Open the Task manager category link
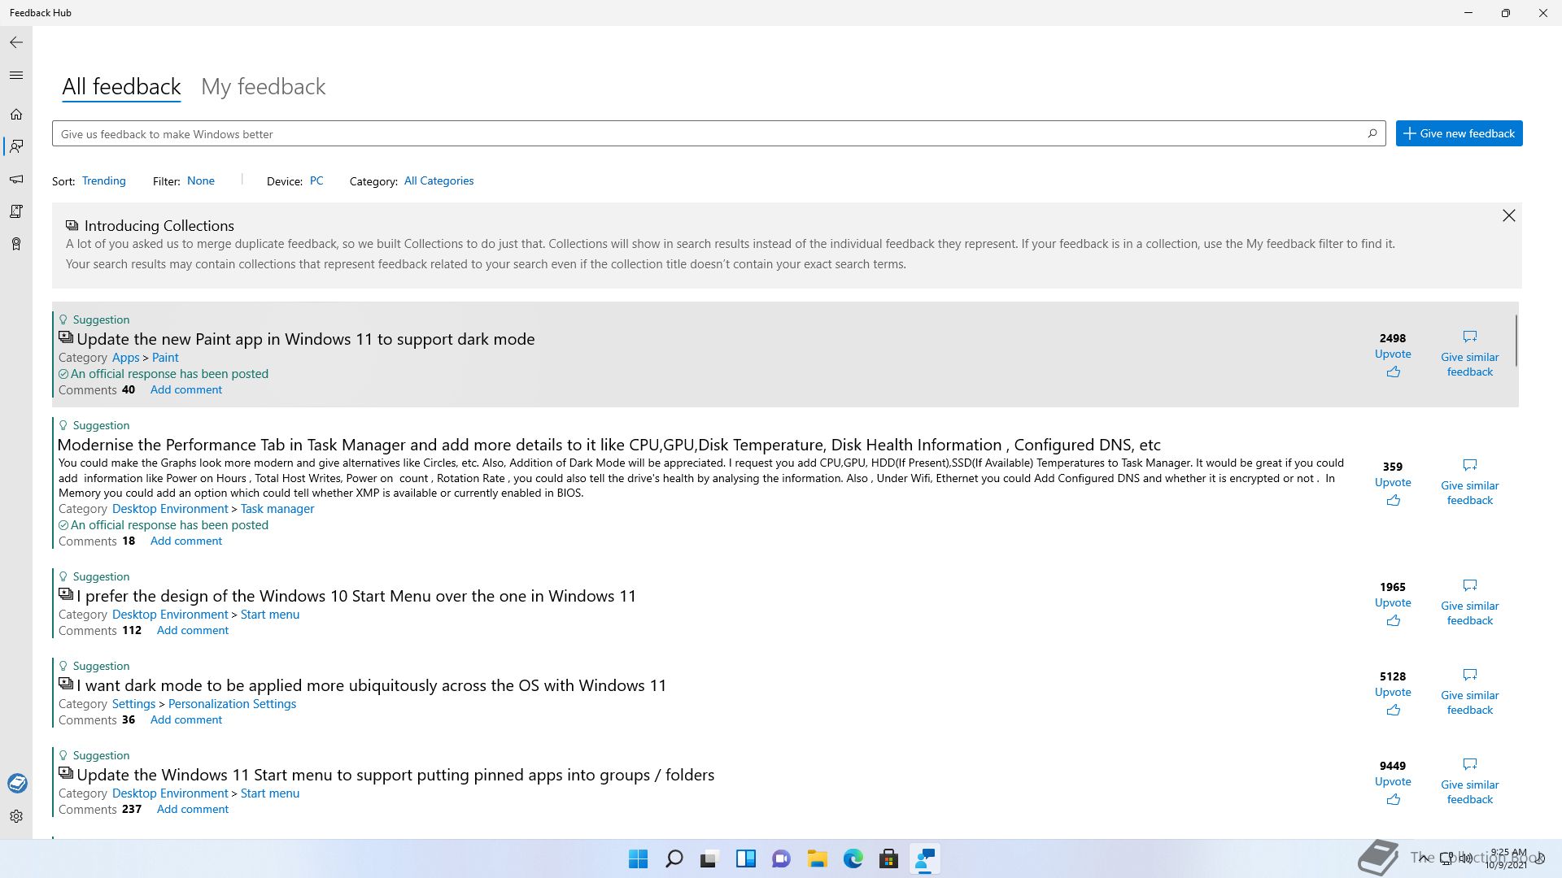 (x=277, y=508)
